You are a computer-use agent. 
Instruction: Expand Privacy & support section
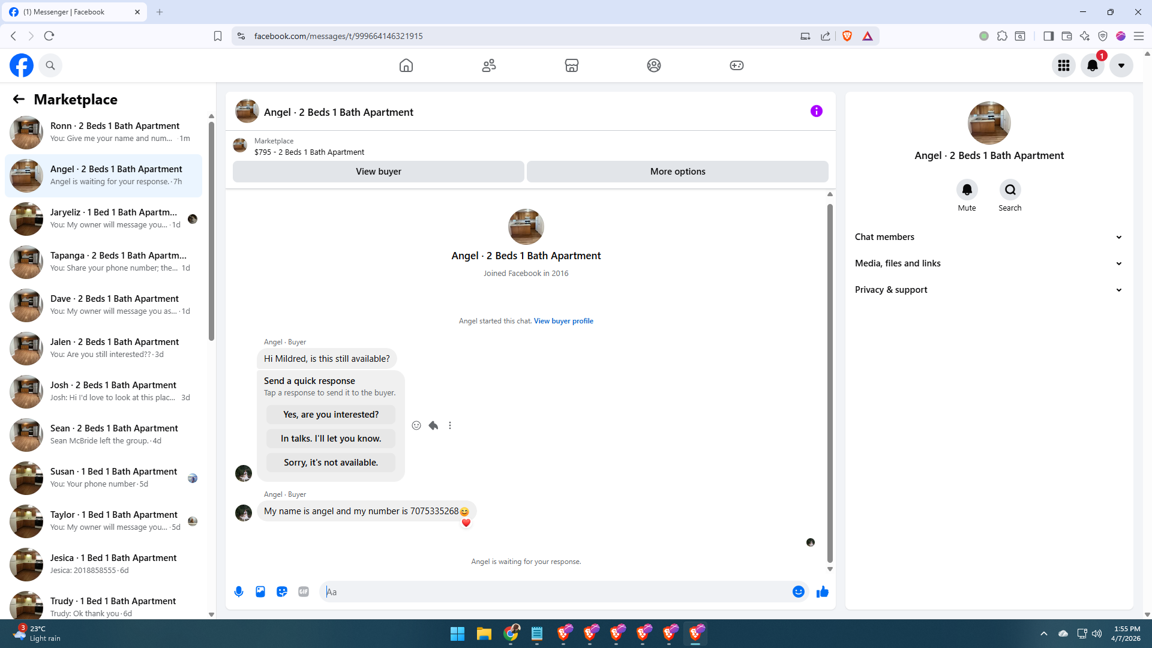click(989, 290)
